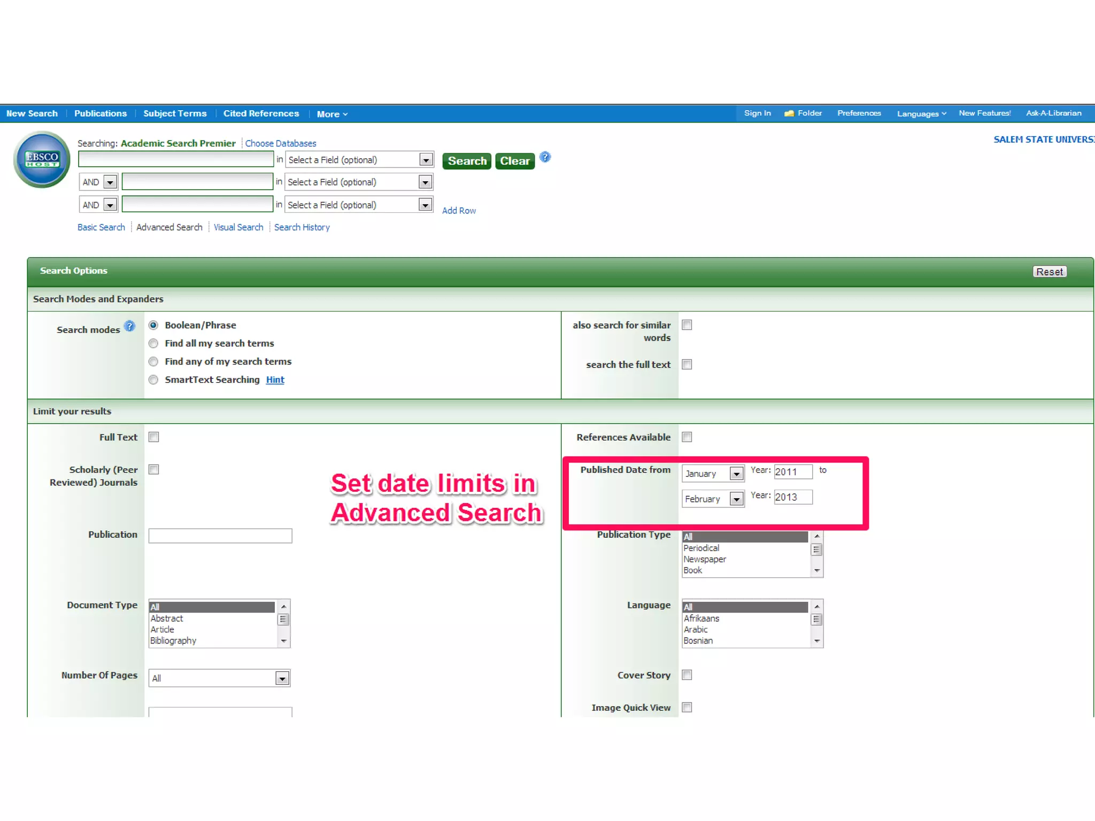This screenshot has width=1095, height=821.
Task: Click the Search modes help icon
Action: click(129, 327)
